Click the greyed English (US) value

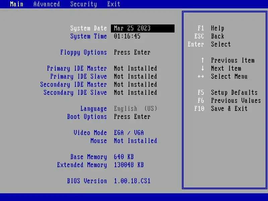click(136, 109)
